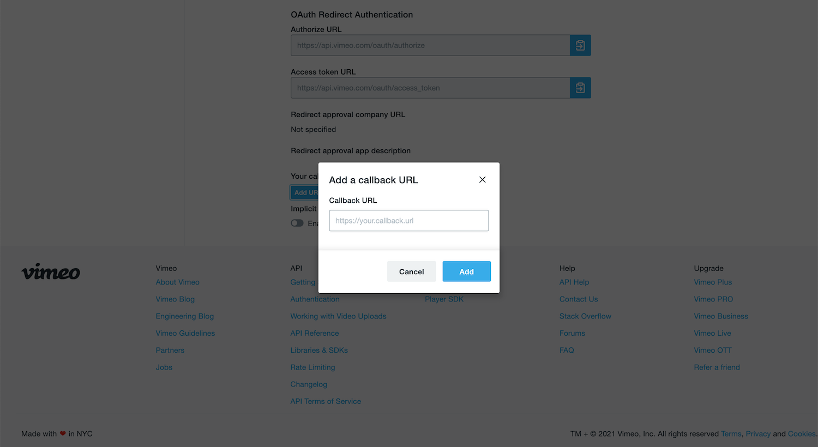Open the API Reference documentation
Viewport: 818px width, 447px height.
(x=315, y=333)
